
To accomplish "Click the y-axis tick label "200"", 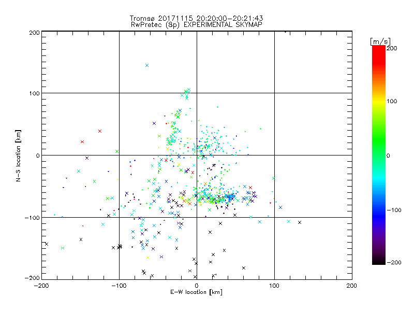I will click(x=34, y=33).
